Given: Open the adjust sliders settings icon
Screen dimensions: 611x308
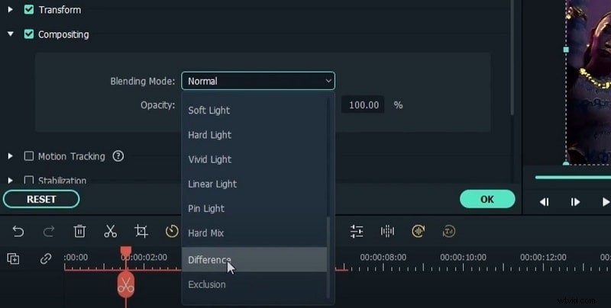Looking at the screenshot, I should pyautogui.click(x=357, y=231).
